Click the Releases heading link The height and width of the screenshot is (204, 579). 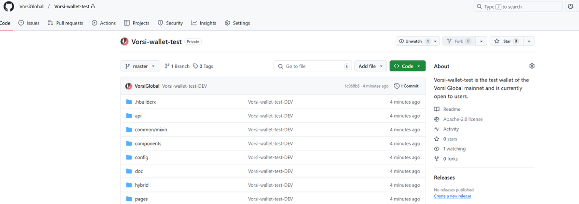tap(444, 177)
